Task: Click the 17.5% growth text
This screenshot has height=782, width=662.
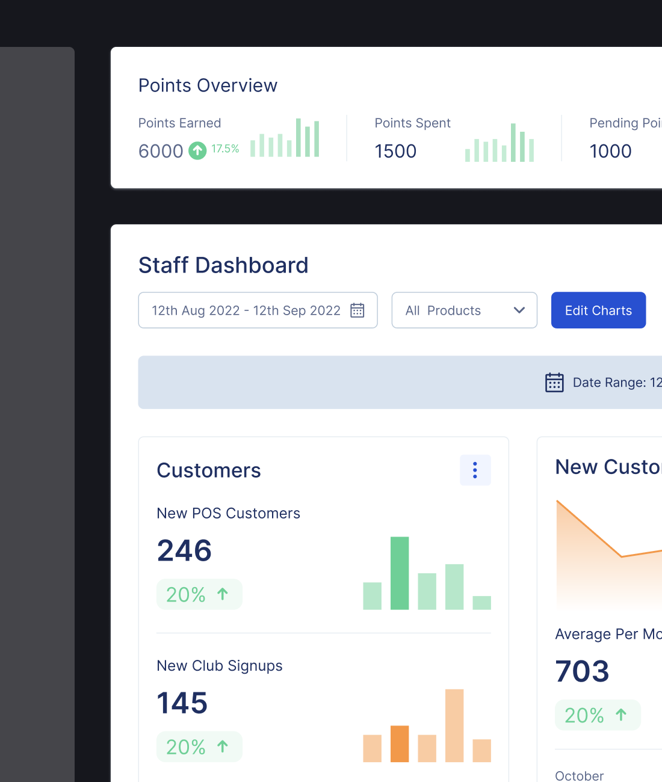Action: 225,149
